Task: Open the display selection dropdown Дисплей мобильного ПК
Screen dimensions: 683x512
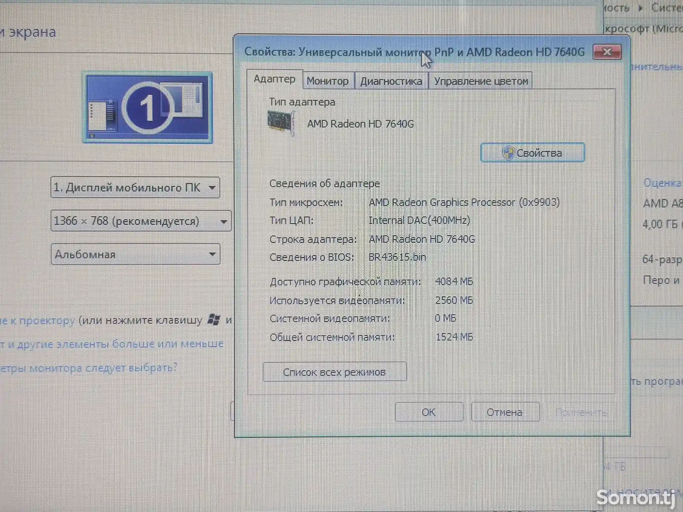Action: coord(135,188)
